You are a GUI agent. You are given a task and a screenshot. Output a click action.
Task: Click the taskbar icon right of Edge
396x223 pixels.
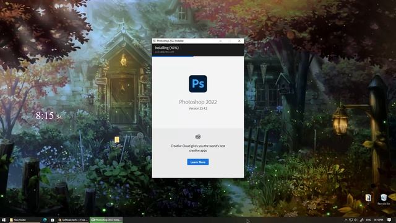(x=52, y=220)
